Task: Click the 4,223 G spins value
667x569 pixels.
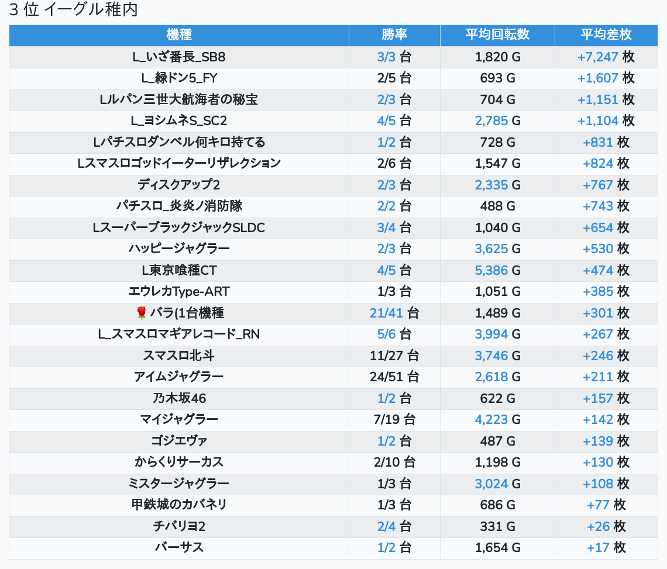Action: (x=497, y=420)
